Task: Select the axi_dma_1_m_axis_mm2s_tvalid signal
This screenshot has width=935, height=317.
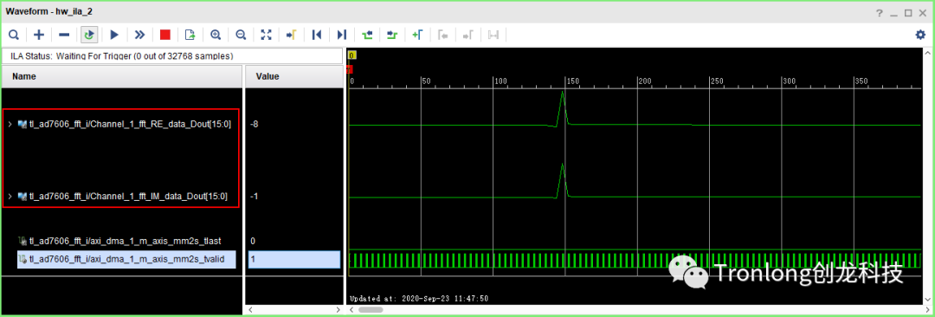Action: pyautogui.click(x=126, y=259)
